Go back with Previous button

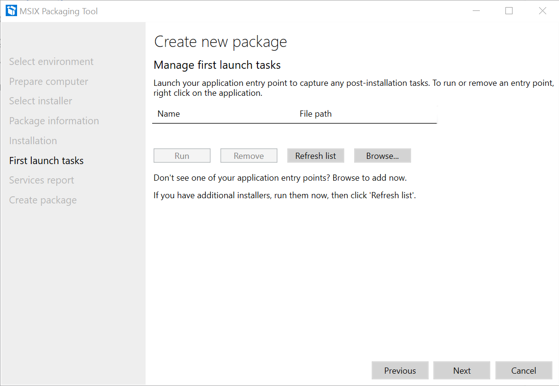point(400,371)
